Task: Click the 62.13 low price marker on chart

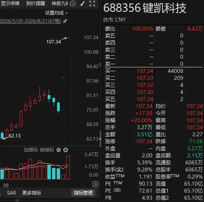Action: click(14, 136)
